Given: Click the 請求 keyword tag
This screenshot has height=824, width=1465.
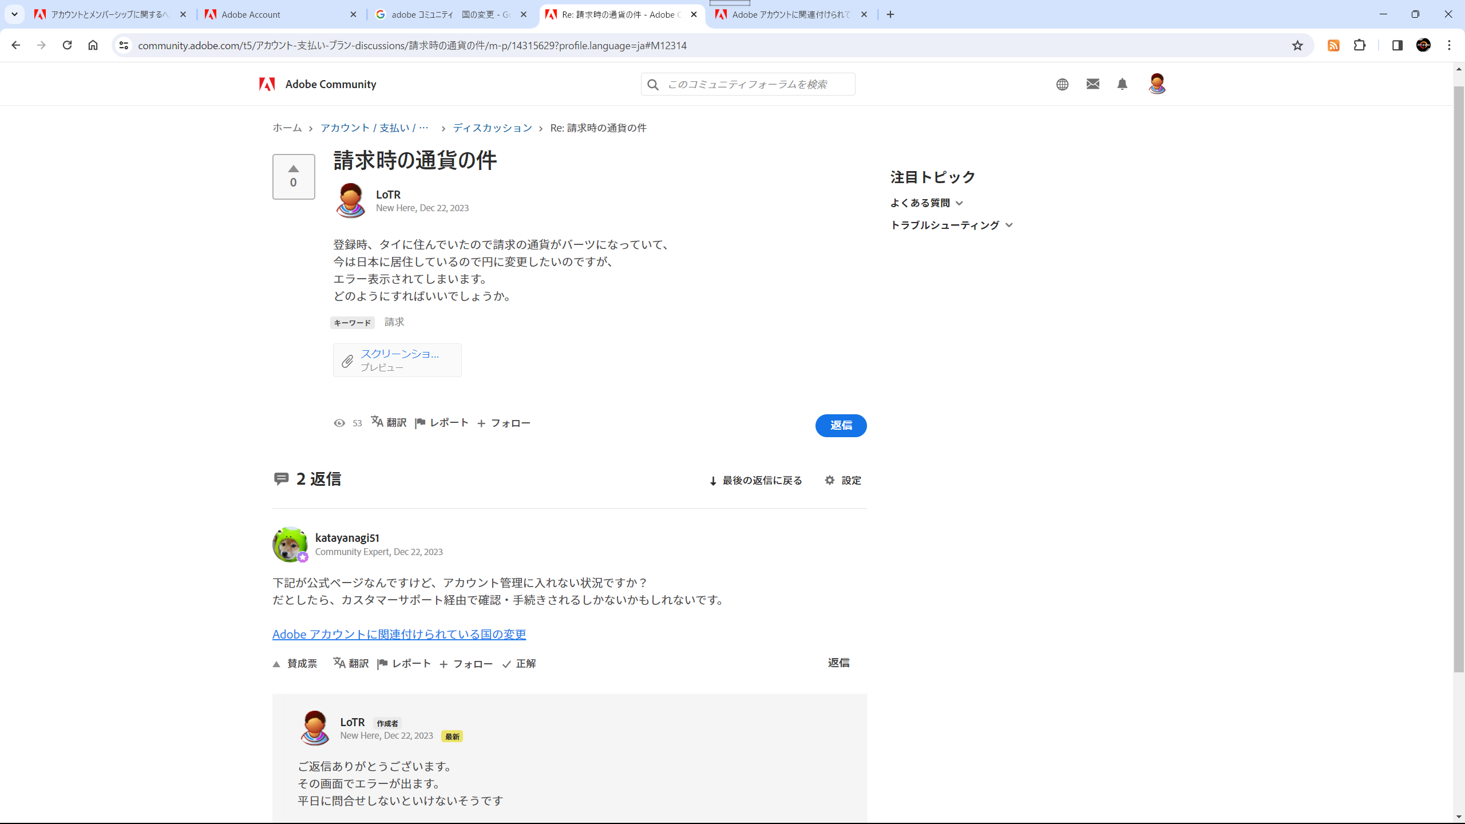Looking at the screenshot, I should click(394, 322).
